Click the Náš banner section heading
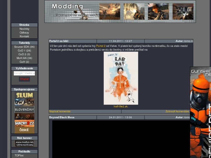Image resolution: width=211 pixels, height=158 pixels. coord(24,138)
